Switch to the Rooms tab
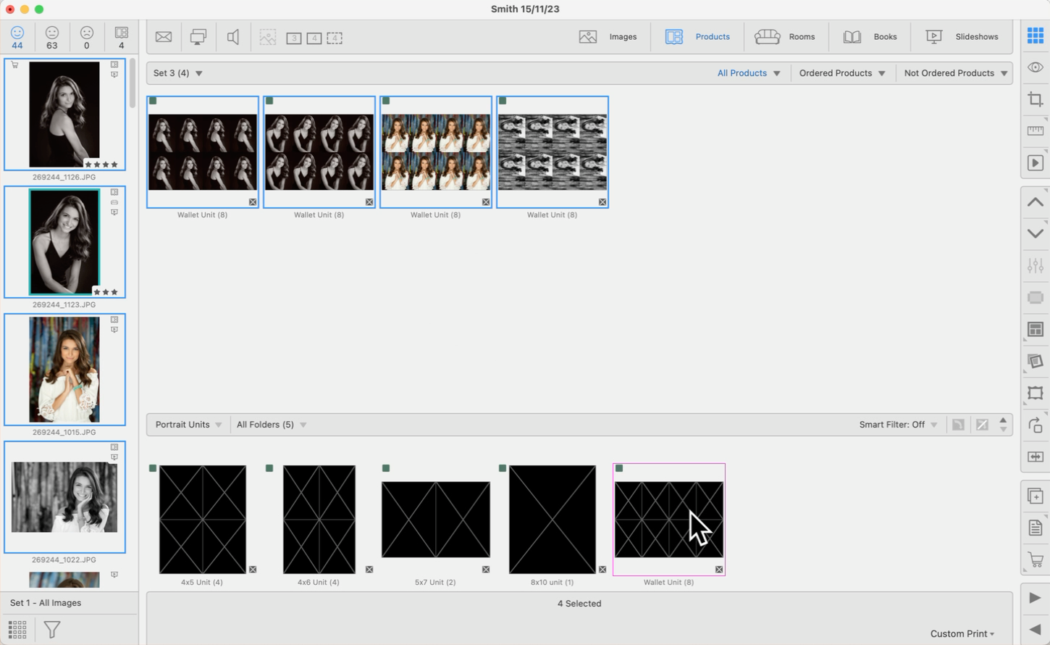 785,37
